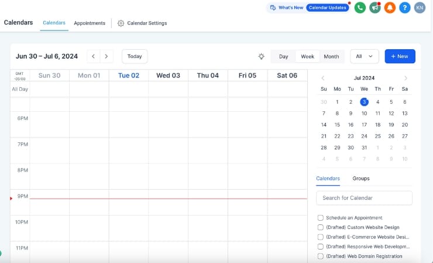Open the All filter dropdown
The width and height of the screenshot is (433, 263).
[x=364, y=56]
